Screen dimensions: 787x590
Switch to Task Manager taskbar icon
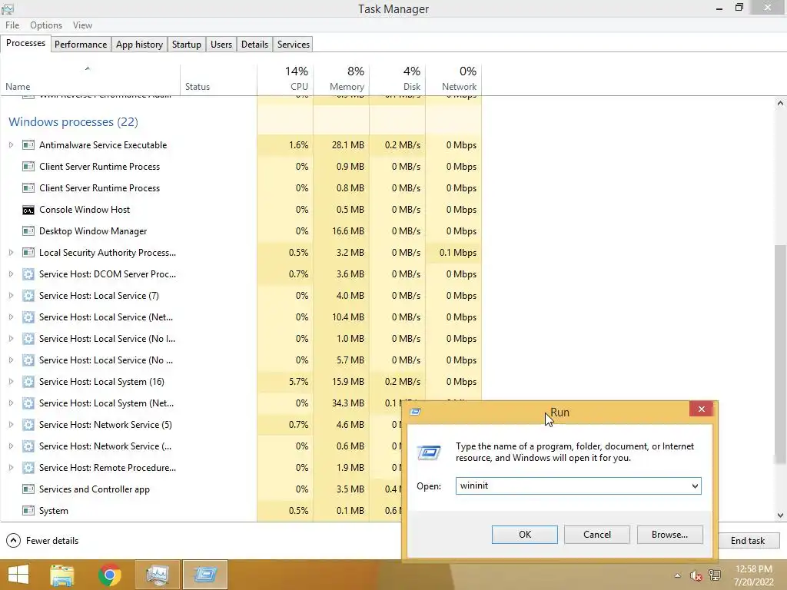[x=157, y=575]
